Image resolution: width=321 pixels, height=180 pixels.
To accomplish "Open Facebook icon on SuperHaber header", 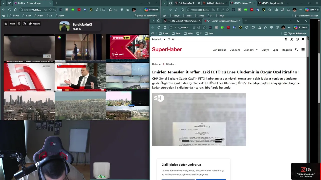I will coord(286,39).
